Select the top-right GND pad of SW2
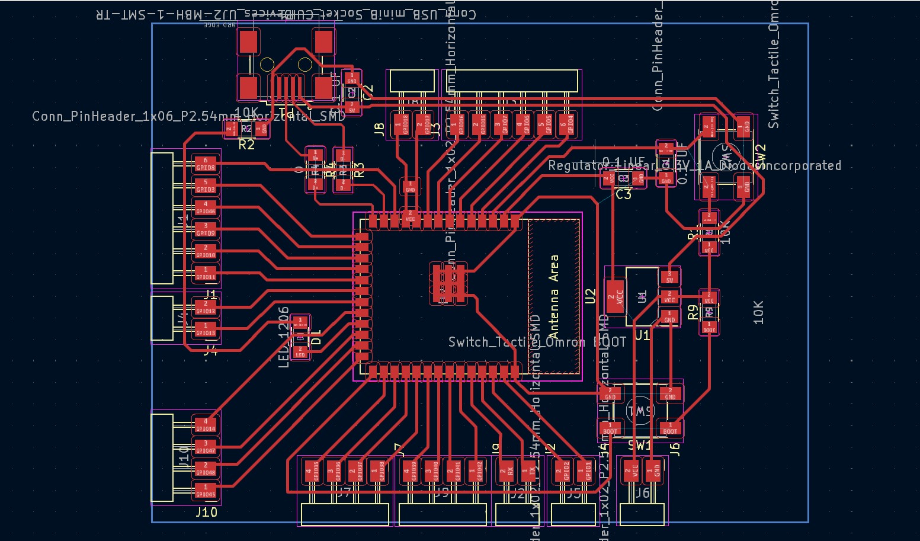The image size is (920, 541). pyautogui.click(x=743, y=126)
